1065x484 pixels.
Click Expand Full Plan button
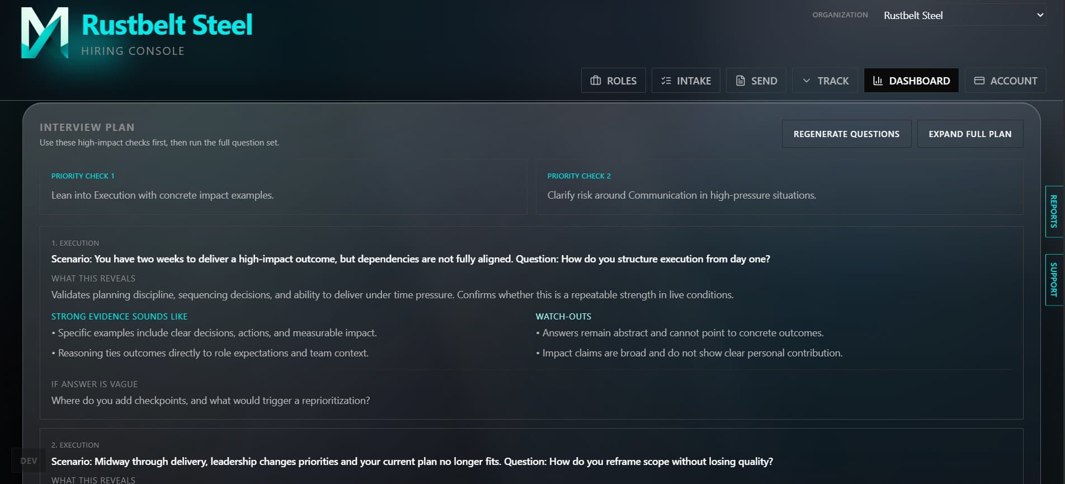[x=970, y=134]
